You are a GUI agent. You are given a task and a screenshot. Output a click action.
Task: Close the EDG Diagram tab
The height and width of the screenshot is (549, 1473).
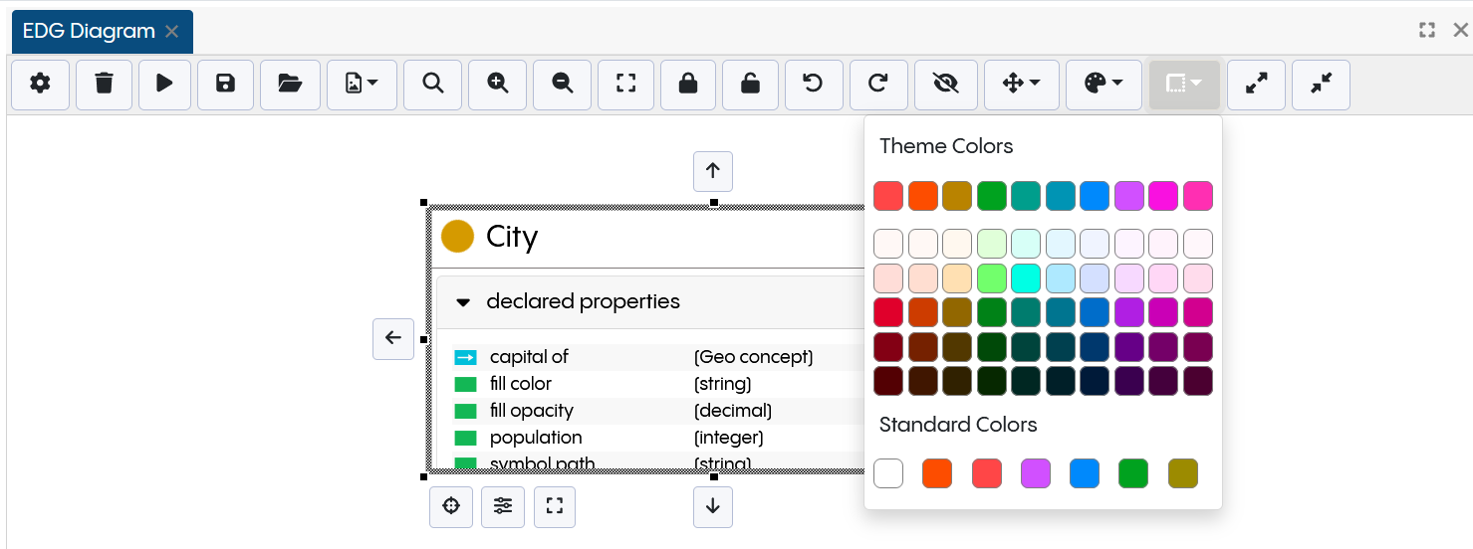coord(172,32)
